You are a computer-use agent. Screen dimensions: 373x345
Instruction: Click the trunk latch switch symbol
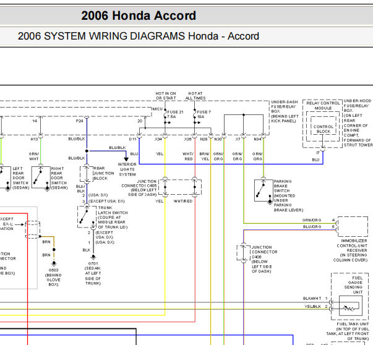click(x=87, y=217)
